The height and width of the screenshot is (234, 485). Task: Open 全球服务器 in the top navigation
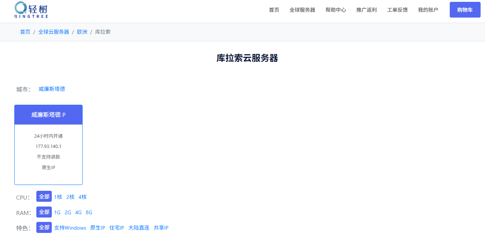point(302,10)
